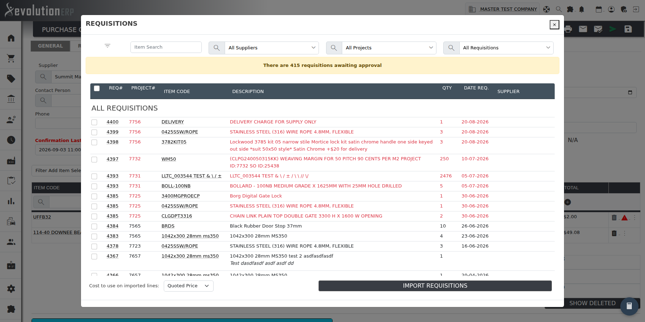Click the evolutionERP logo
Image resolution: width=645 pixels, height=322 pixels.
click(x=39, y=10)
